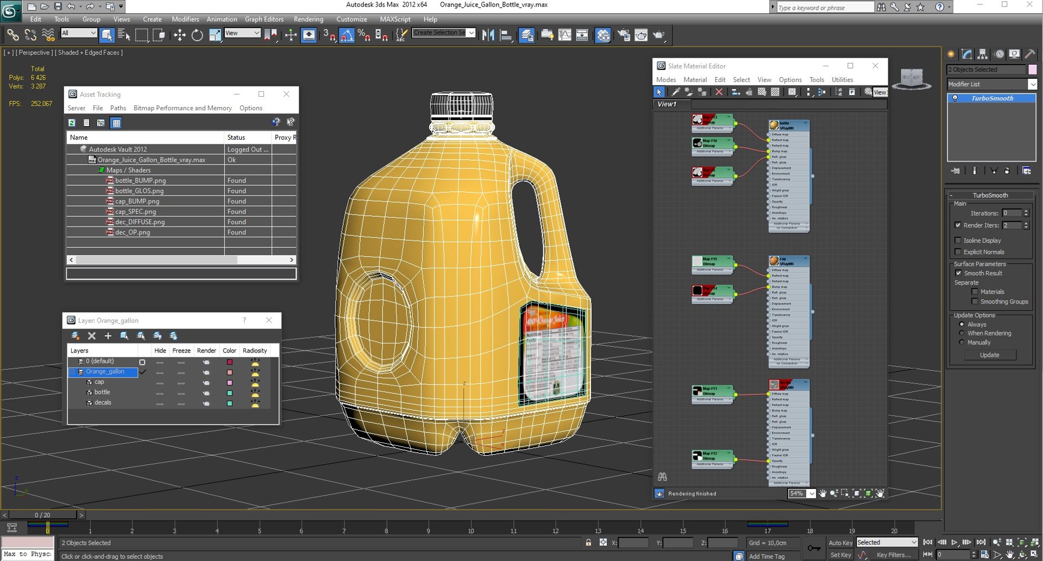
Task: Open Utilities menu in Slate Material Editor
Action: click(x=842, y=80)
